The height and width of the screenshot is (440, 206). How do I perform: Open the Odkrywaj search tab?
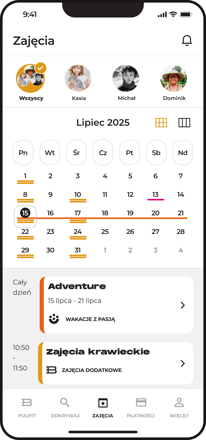65,407
